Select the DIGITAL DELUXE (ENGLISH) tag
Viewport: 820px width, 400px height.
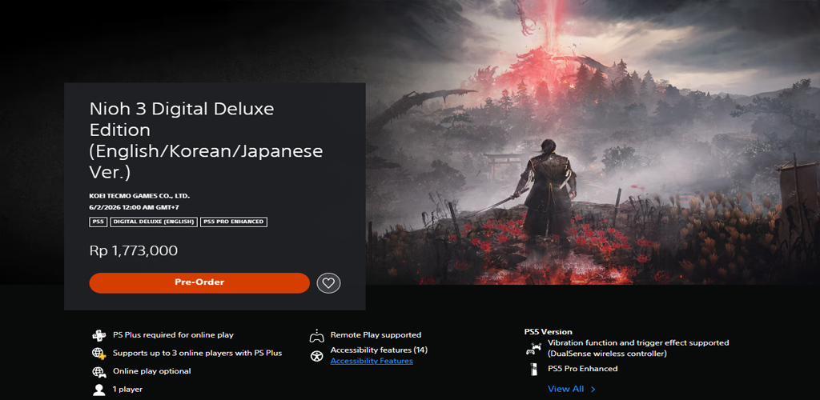(x=154, y=222)
